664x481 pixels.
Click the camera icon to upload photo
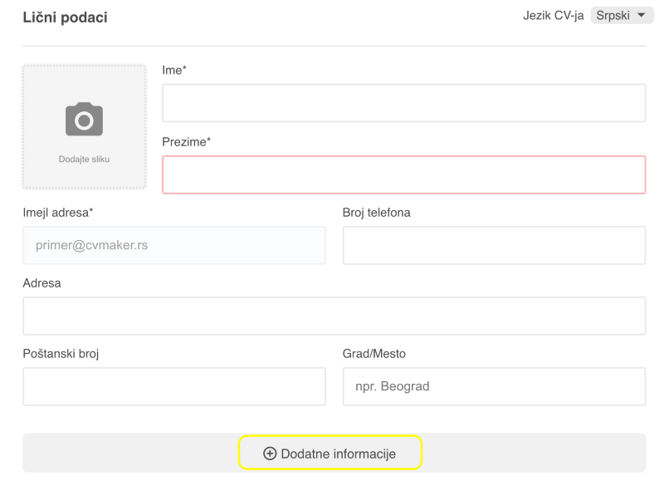[x=84, y=119]
